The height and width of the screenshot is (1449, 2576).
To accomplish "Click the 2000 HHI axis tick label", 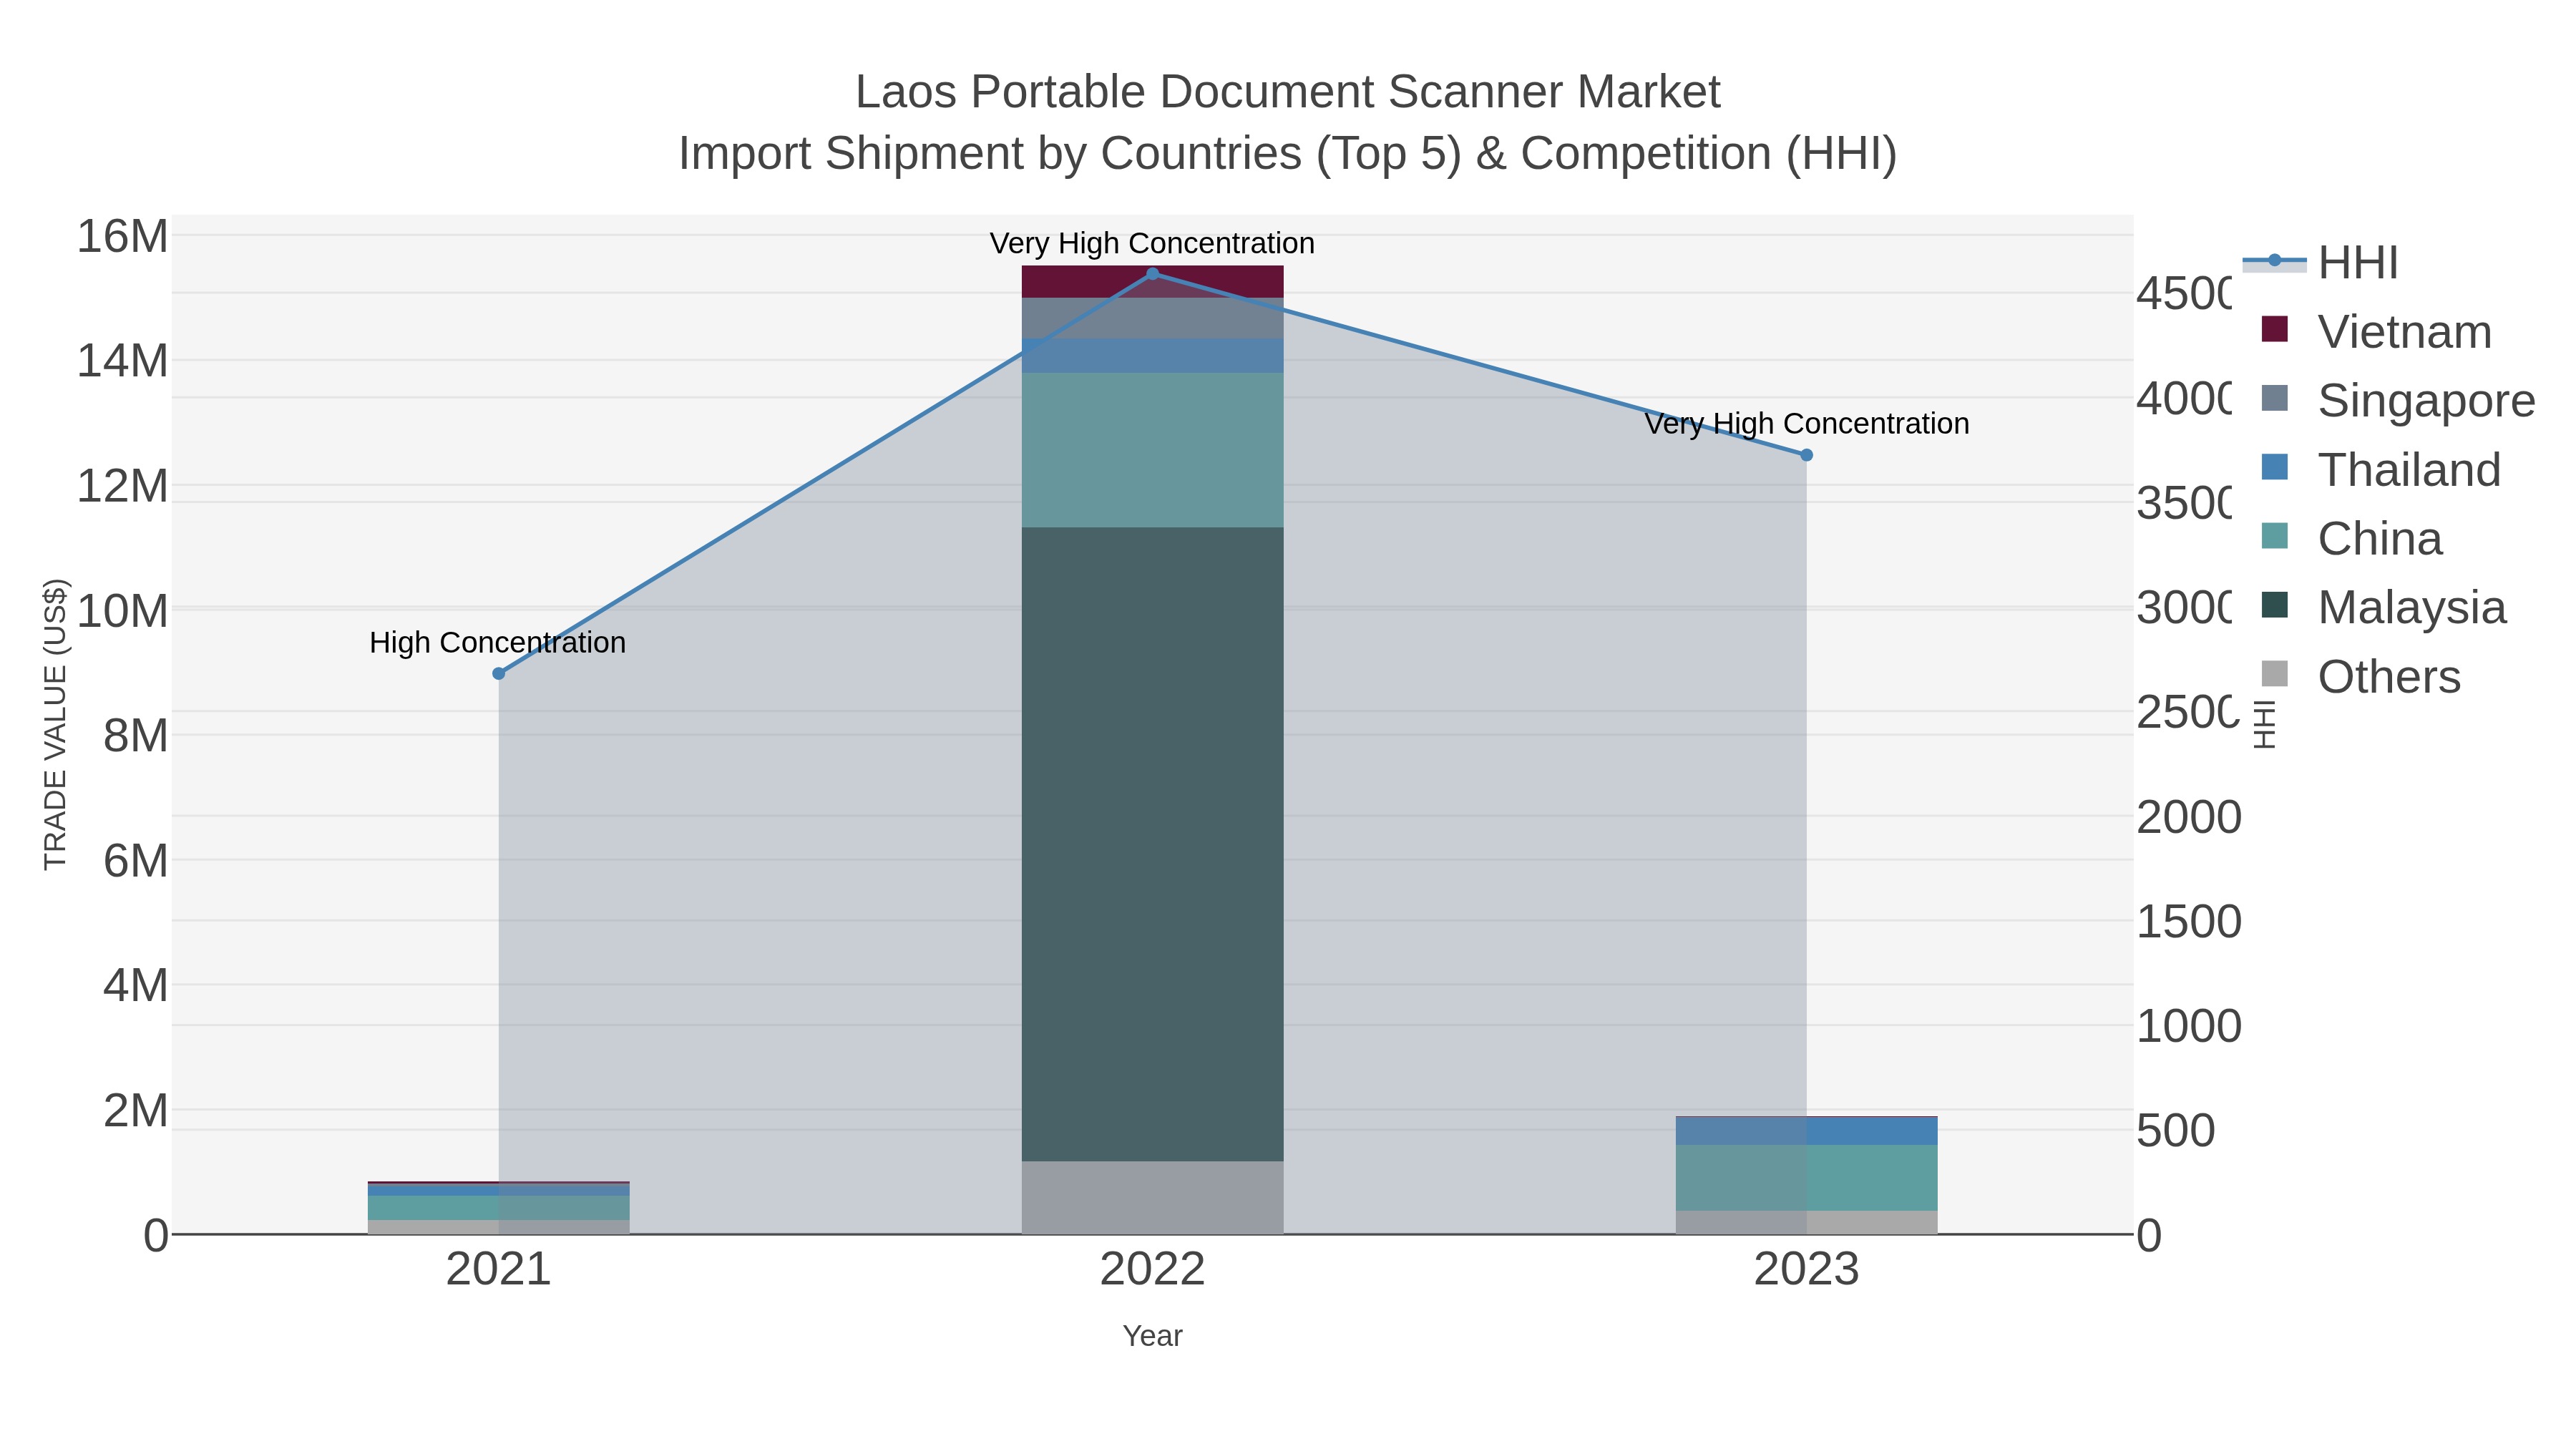I will [x=2188, y=818].
